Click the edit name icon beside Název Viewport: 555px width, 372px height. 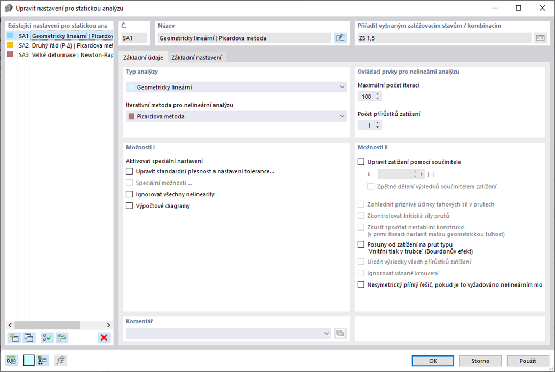point(340,38)
